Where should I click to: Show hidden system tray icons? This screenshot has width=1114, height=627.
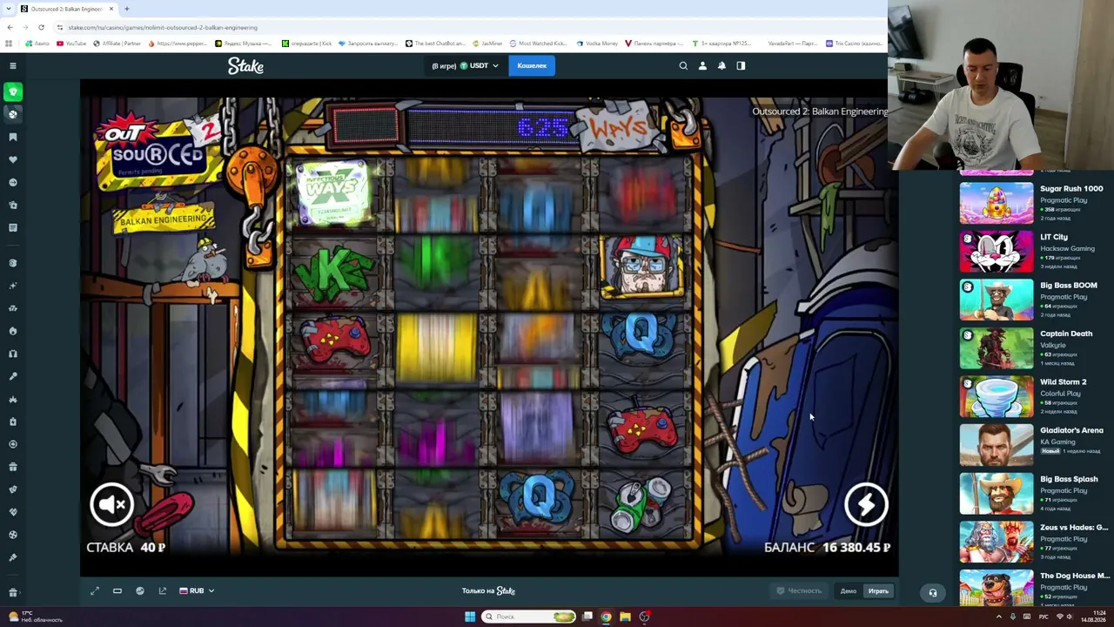[998, 617]
